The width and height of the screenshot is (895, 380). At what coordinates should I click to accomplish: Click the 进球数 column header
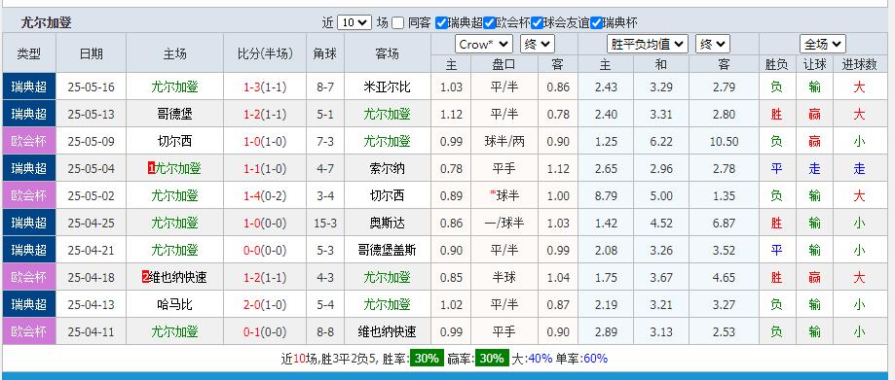point(859,65)
